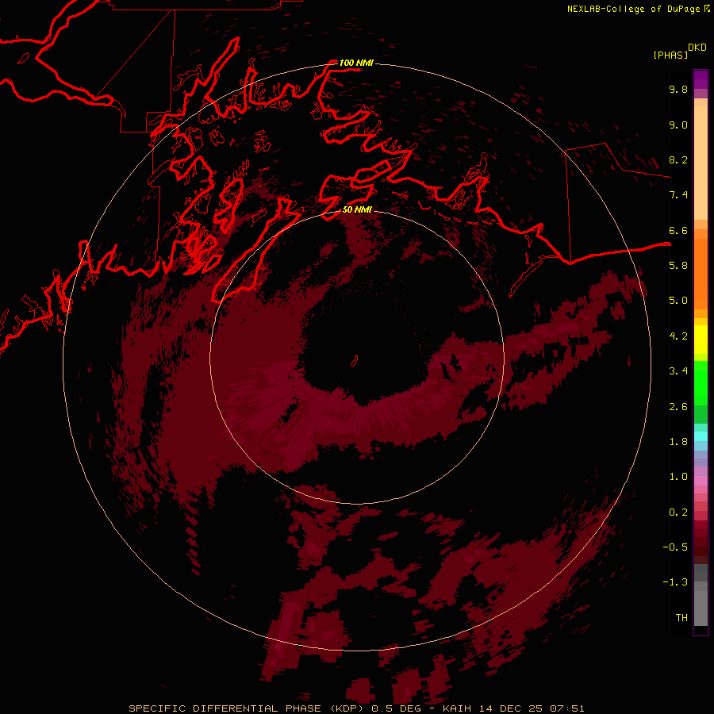Click the 0.2 scale label
The height and width of the screenshot is (714, 714).
pyautogui.click(x=678, y=512)
